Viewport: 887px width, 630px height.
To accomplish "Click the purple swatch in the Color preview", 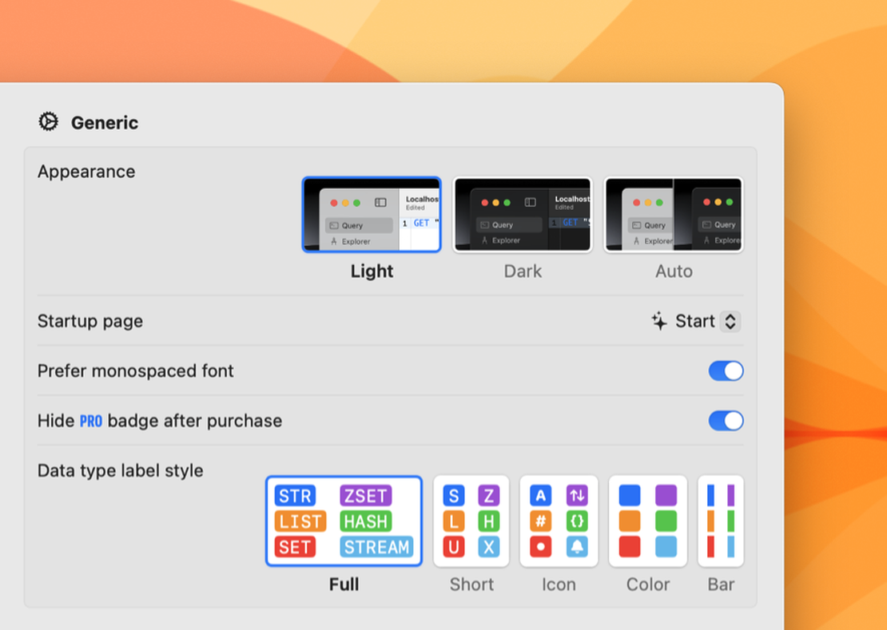I will coord(666,495).
